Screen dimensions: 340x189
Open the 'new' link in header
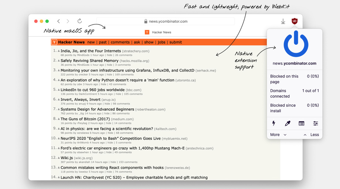(x=91, y=42)
